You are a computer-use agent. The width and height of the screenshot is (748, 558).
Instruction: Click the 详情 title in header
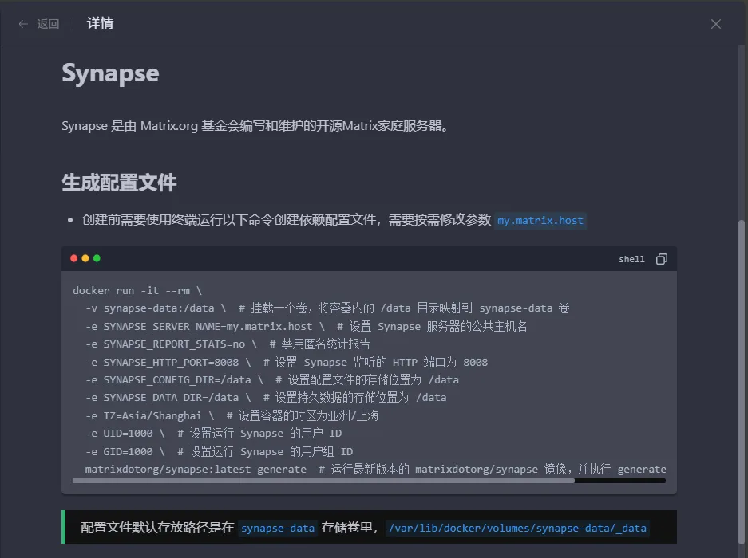coord(100,23)
